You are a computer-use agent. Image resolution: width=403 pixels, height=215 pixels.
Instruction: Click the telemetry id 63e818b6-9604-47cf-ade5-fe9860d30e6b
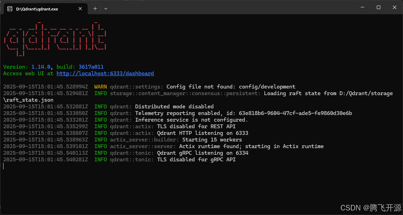295,113
